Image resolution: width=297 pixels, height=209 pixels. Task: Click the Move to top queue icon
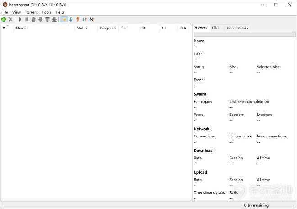[47, 19]
